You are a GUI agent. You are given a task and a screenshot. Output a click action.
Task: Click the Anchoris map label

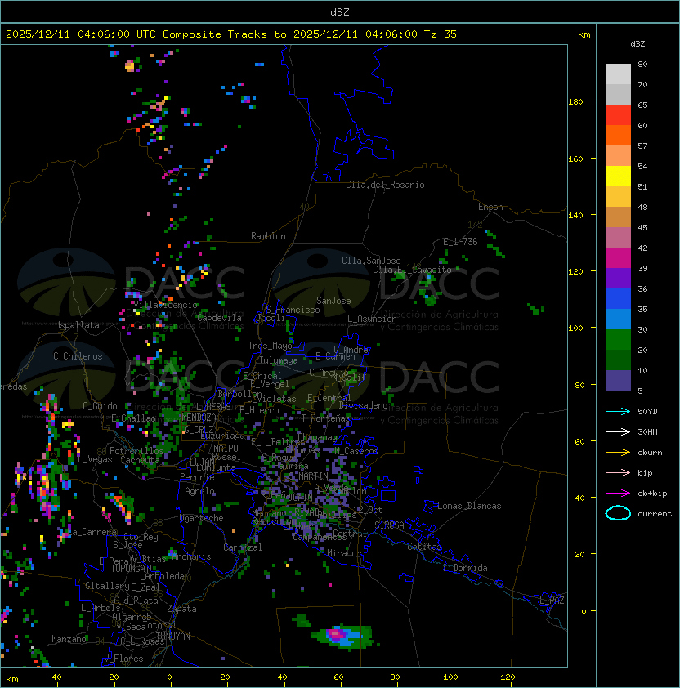(191, 556)
